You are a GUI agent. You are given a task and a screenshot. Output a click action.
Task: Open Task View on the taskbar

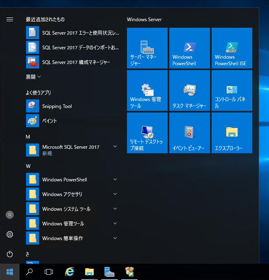click(49, 272)
